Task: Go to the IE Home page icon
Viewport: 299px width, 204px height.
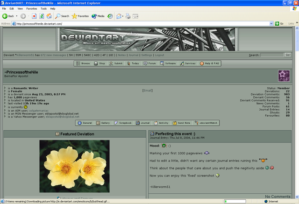Action: click(x=49, y=16)
